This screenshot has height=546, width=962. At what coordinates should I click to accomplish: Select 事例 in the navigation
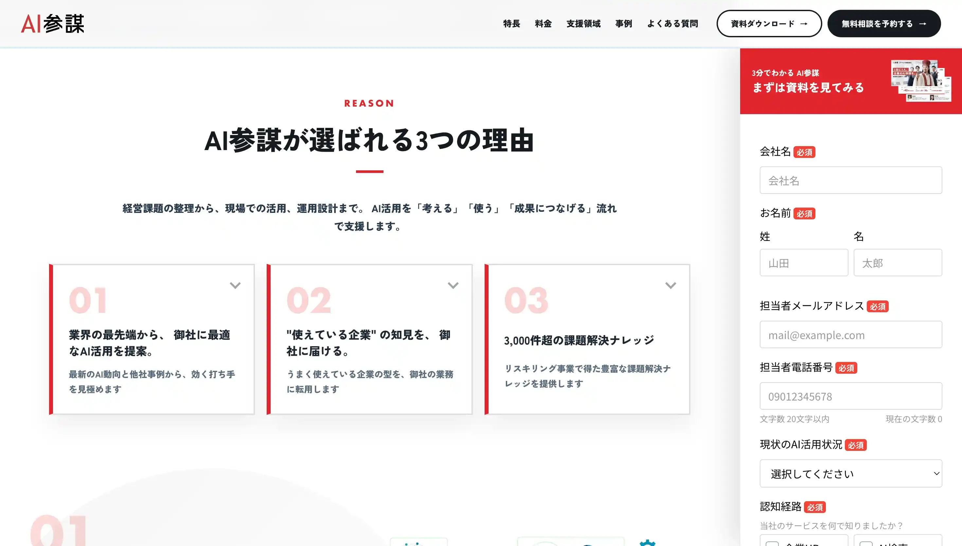[624, 24]
